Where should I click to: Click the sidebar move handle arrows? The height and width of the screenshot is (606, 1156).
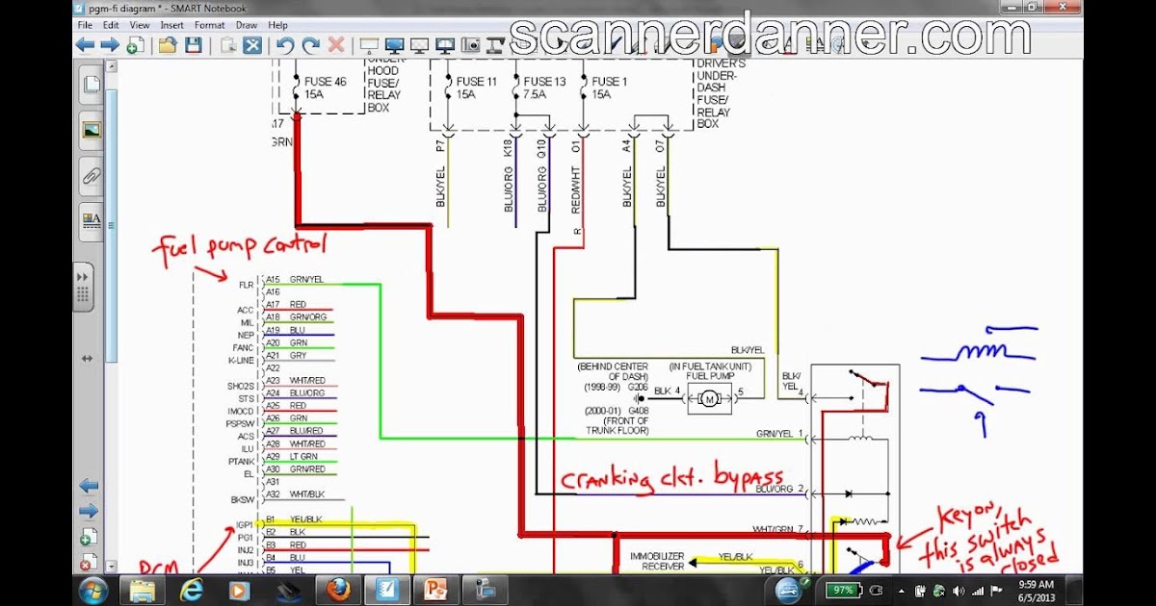coord(87,358)
